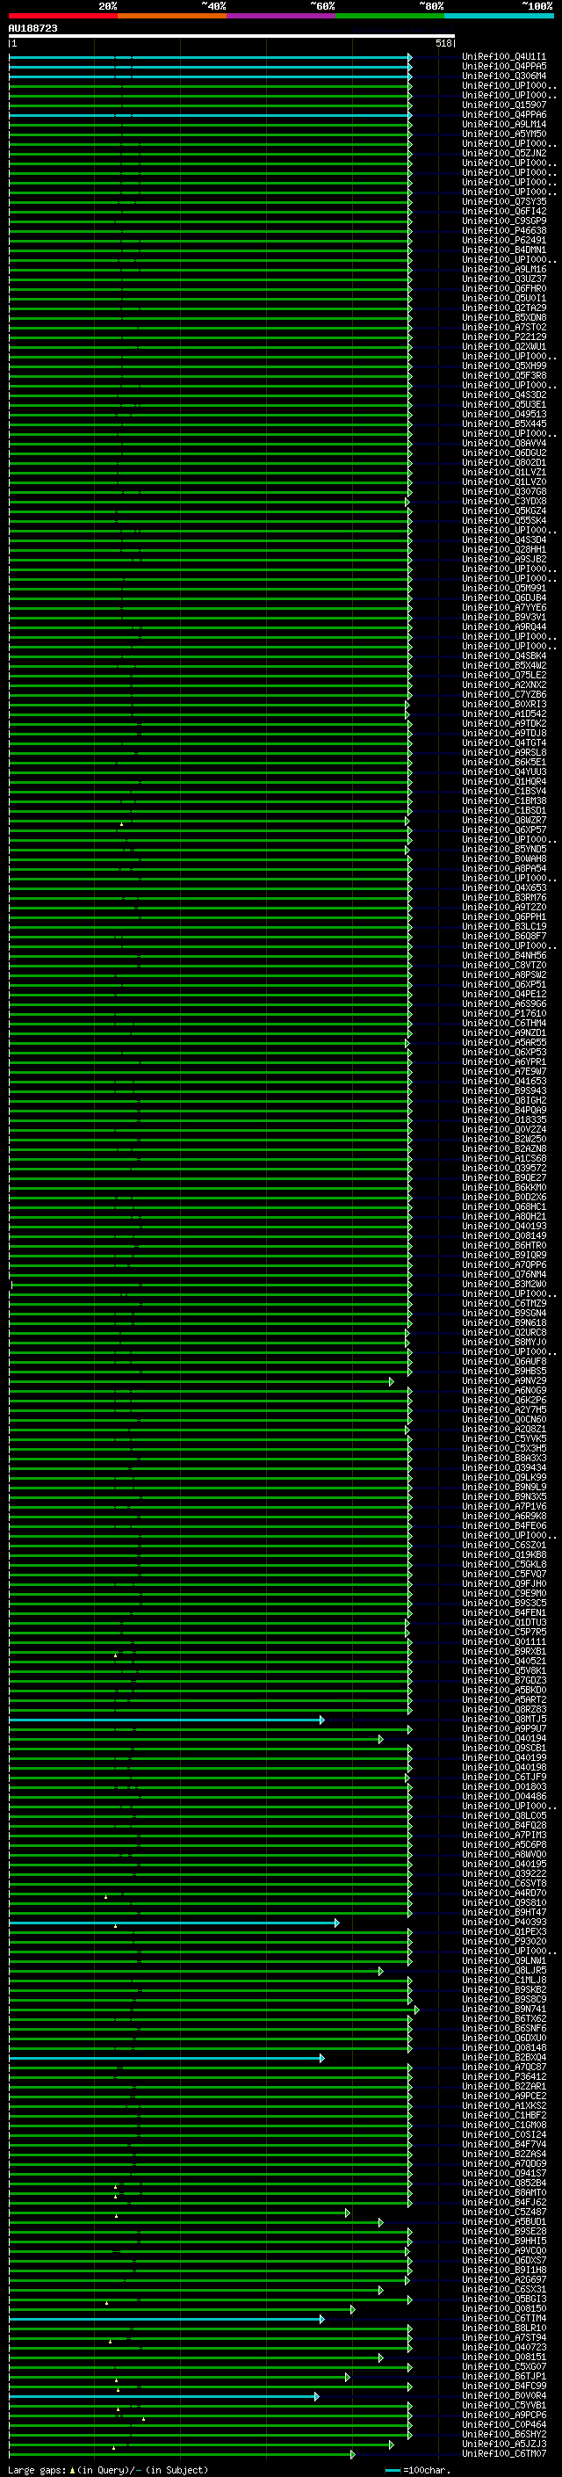The height and width of the screenshot is (2477, 562).
Task: Click the purple ~60% identity scale segment
Action: pyautogui.click(x=282, y=16)
